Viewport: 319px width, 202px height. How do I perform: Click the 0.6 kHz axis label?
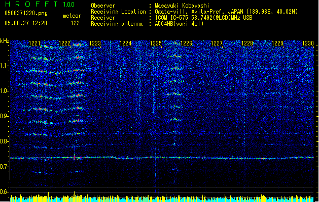click(x=4, y=192)
